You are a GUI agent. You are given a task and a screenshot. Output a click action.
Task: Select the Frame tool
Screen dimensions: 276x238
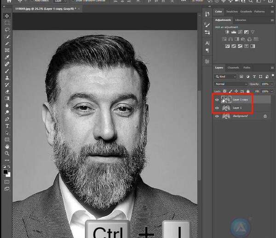point(7,50)
